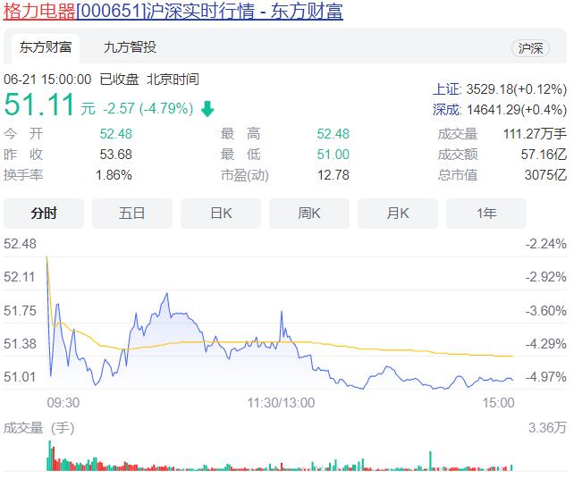Screen dimensions: 574x478
Task: Switch to the 九方智投 tab
Action: click(x=130, y=47)
